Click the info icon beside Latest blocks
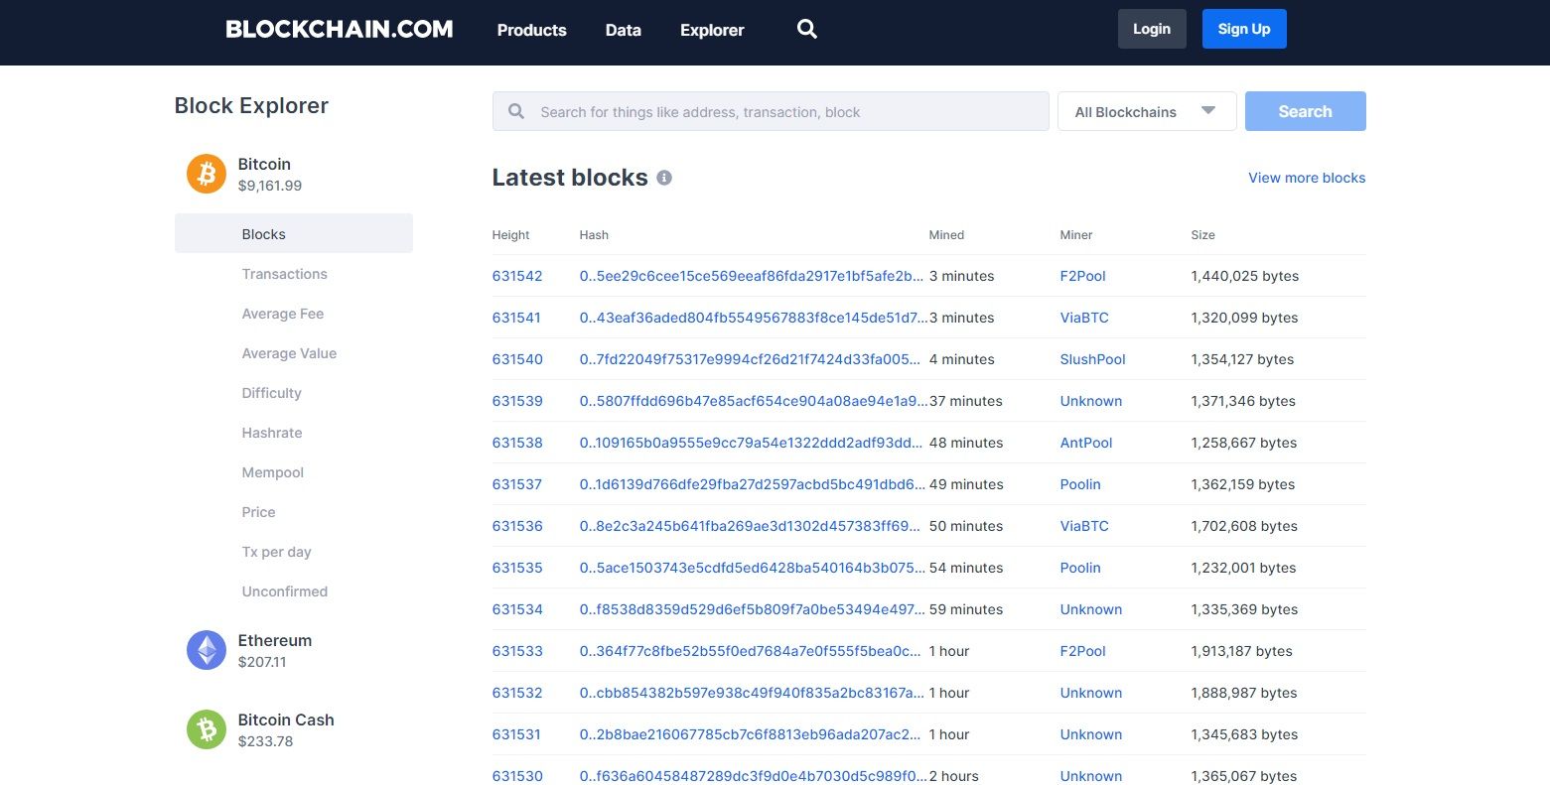Screen dimensions: 1550x785 pyautogui.click(x=664, y=178)
